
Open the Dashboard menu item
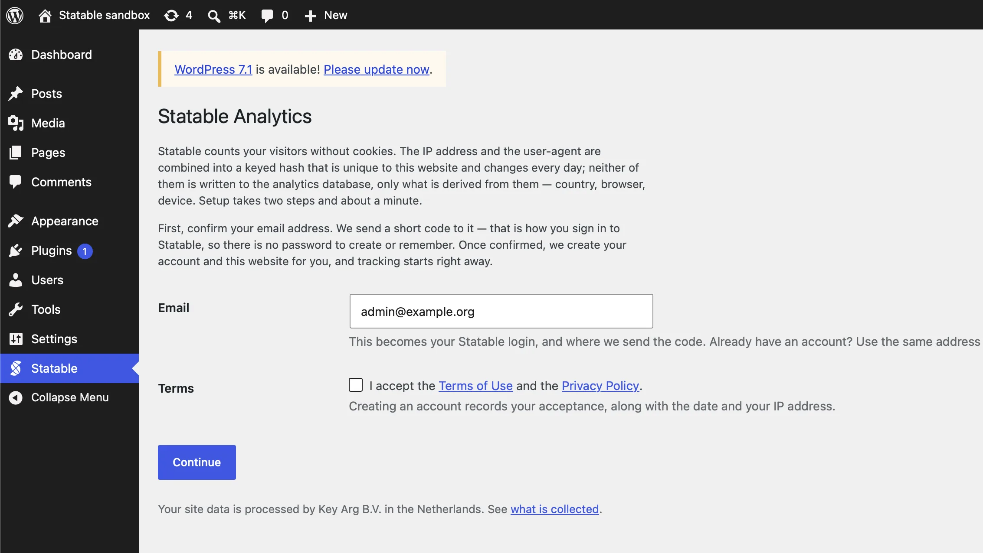pyautogui.click(x=62, y=55)
